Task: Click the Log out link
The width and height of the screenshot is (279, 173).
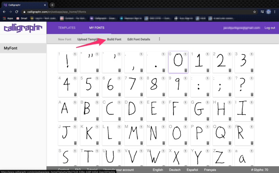Action: (270, 27)
